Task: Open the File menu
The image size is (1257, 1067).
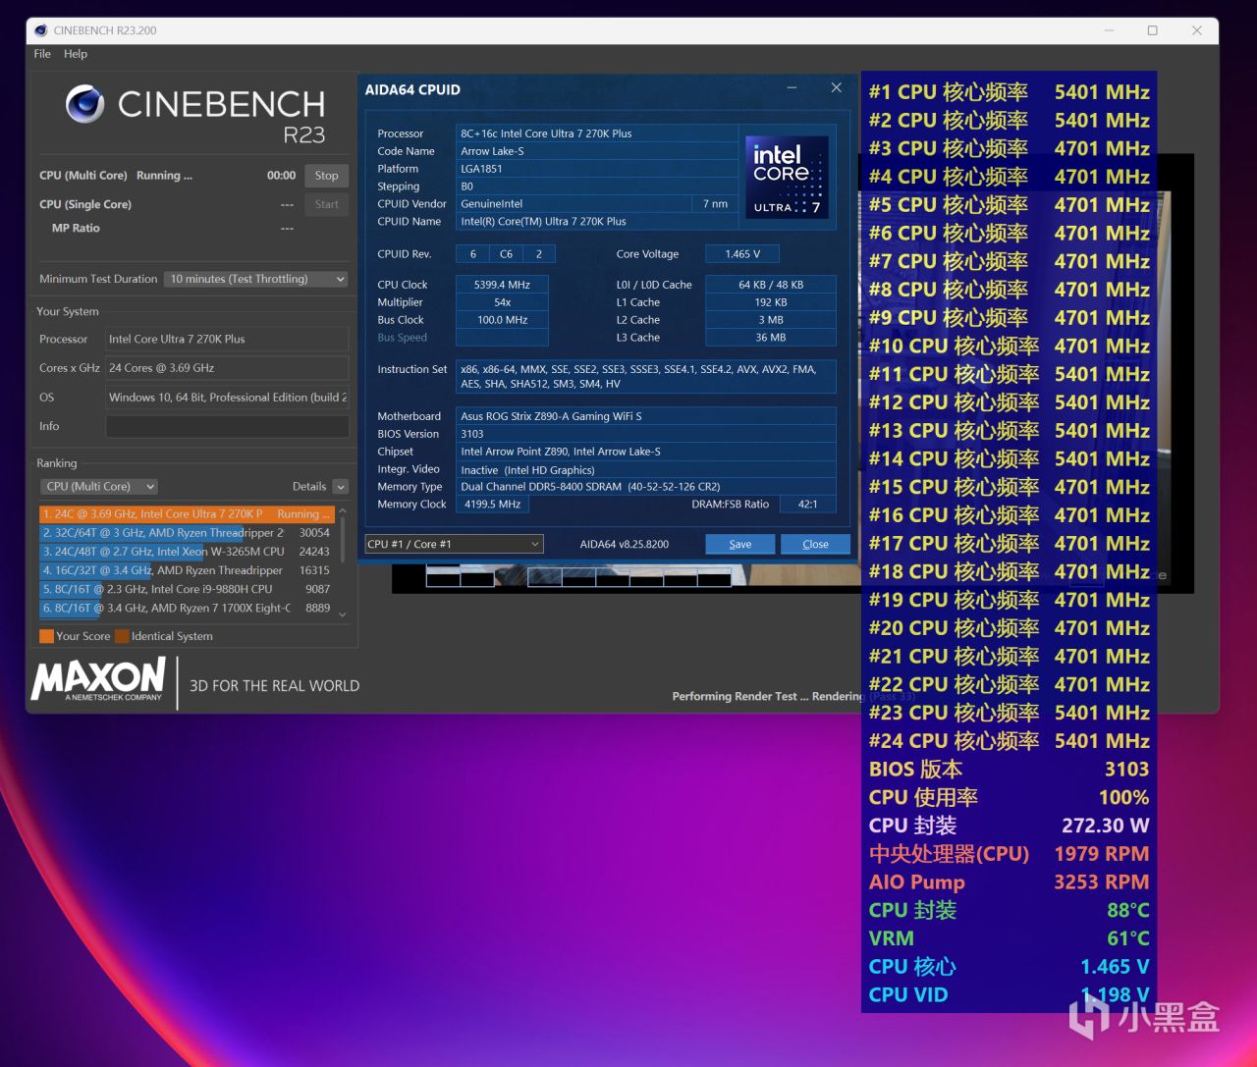Action: pos(42,54)
